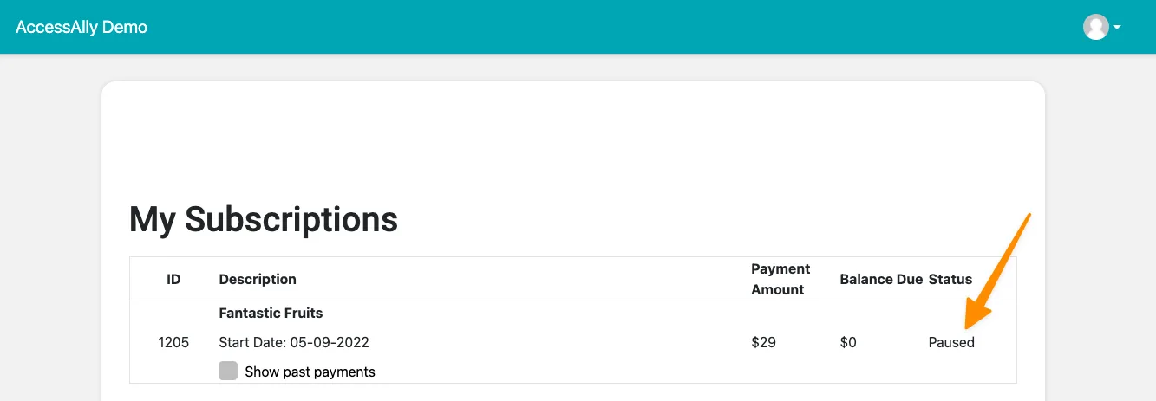Image resolution: width=1156 pixels, height=401 pixels.
Task: Go to AccessAlly Demo home link
Action: [x=82, y=27]
